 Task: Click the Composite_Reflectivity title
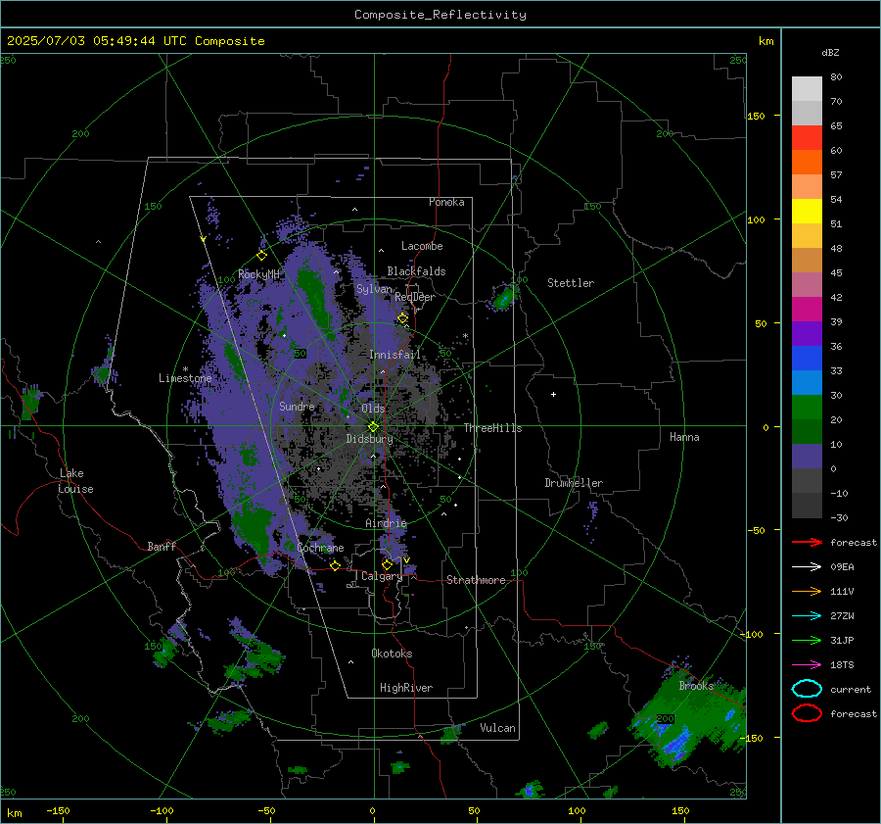440,15
